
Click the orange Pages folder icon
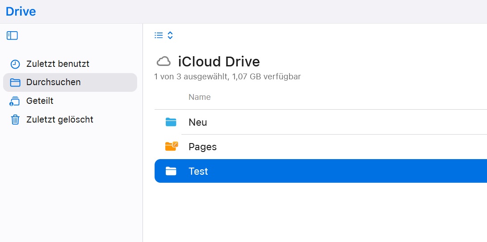coord(171,146)
